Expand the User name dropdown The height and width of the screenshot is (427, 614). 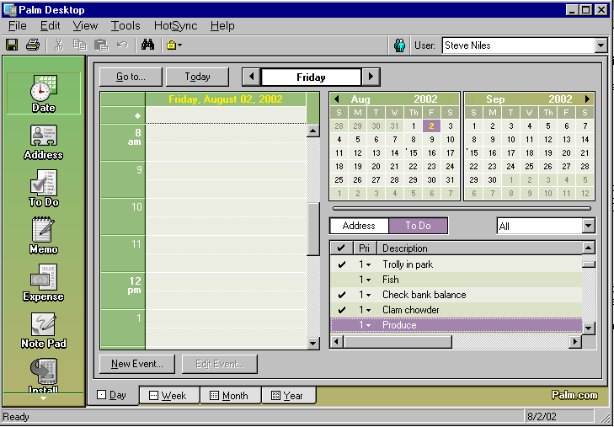(601, 45)
